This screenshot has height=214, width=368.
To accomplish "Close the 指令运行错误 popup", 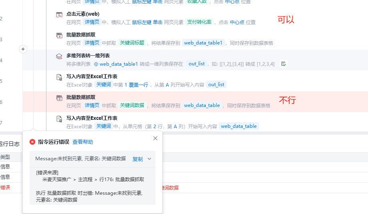I will click(155, 138).
